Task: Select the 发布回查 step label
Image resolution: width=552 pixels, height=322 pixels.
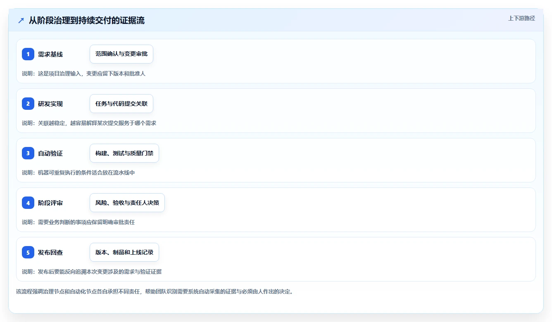Action: tap(50, 252)
